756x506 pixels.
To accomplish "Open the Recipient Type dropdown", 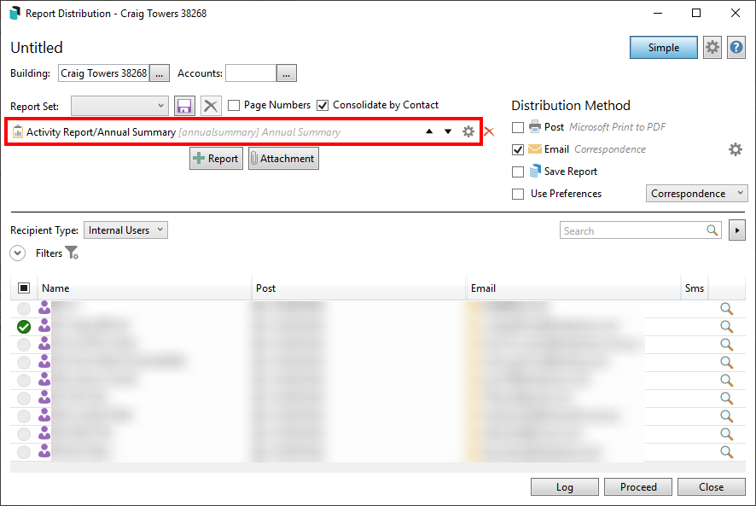I will tap(125, 230).
